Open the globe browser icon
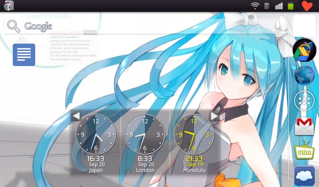Viewport: 319px width, 187px height. (304, 75)
